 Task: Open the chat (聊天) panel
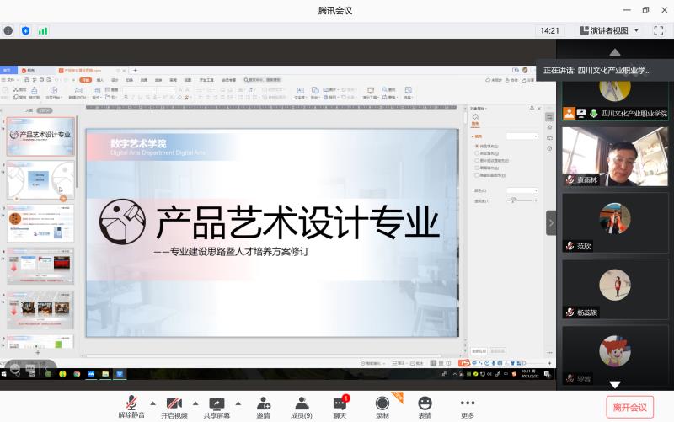(340, 407)
